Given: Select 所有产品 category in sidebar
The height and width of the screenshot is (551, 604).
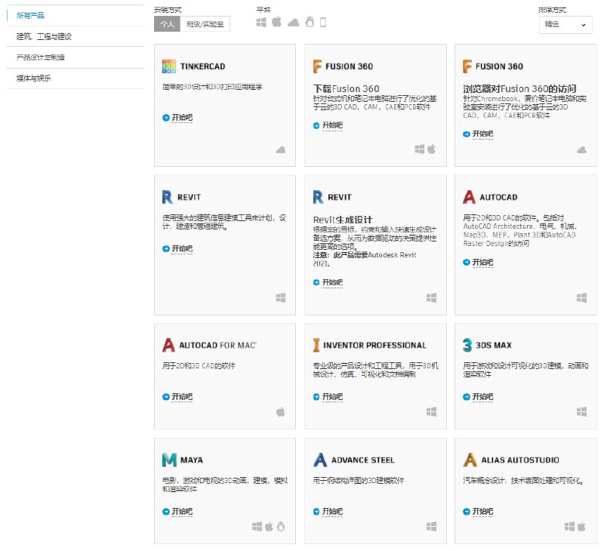Looking at the screenshot, I should pyautogui.click(x=30, y=16).
